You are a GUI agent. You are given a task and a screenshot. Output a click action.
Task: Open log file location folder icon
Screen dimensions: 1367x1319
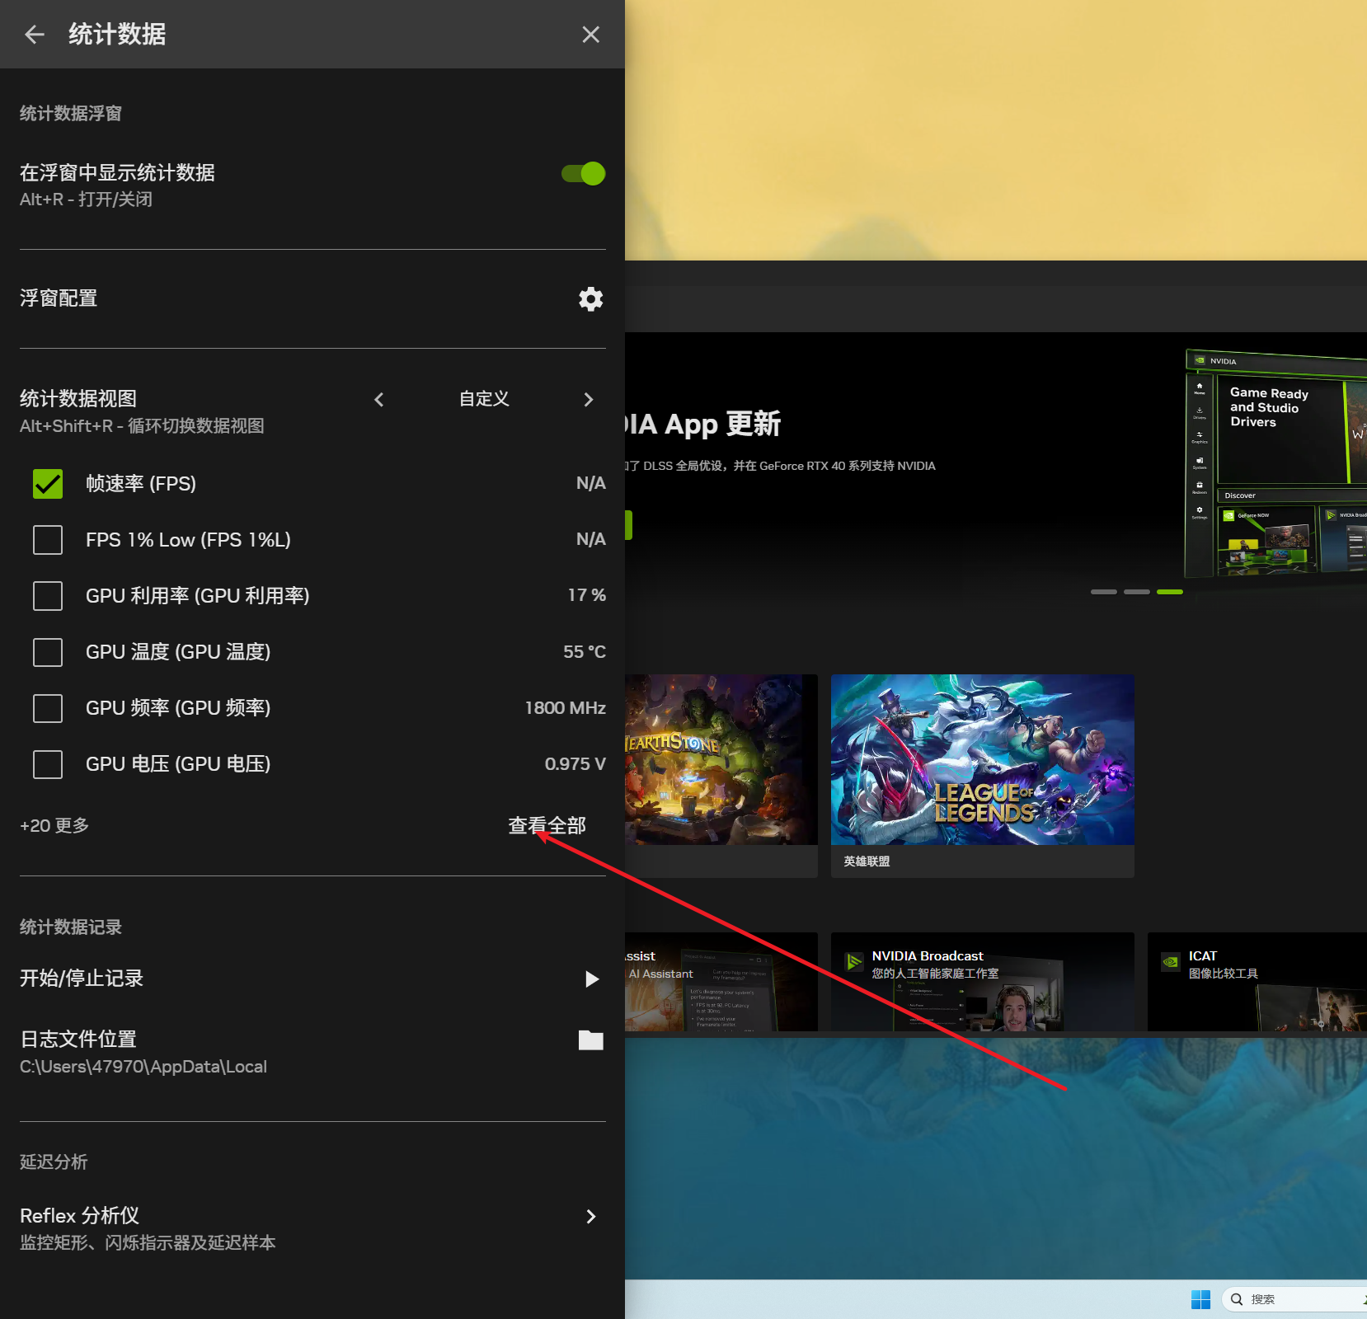tap(590, 1040)
